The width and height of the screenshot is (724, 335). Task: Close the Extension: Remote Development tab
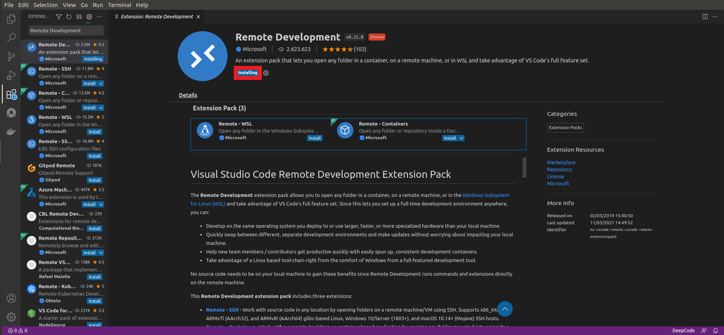198,17
